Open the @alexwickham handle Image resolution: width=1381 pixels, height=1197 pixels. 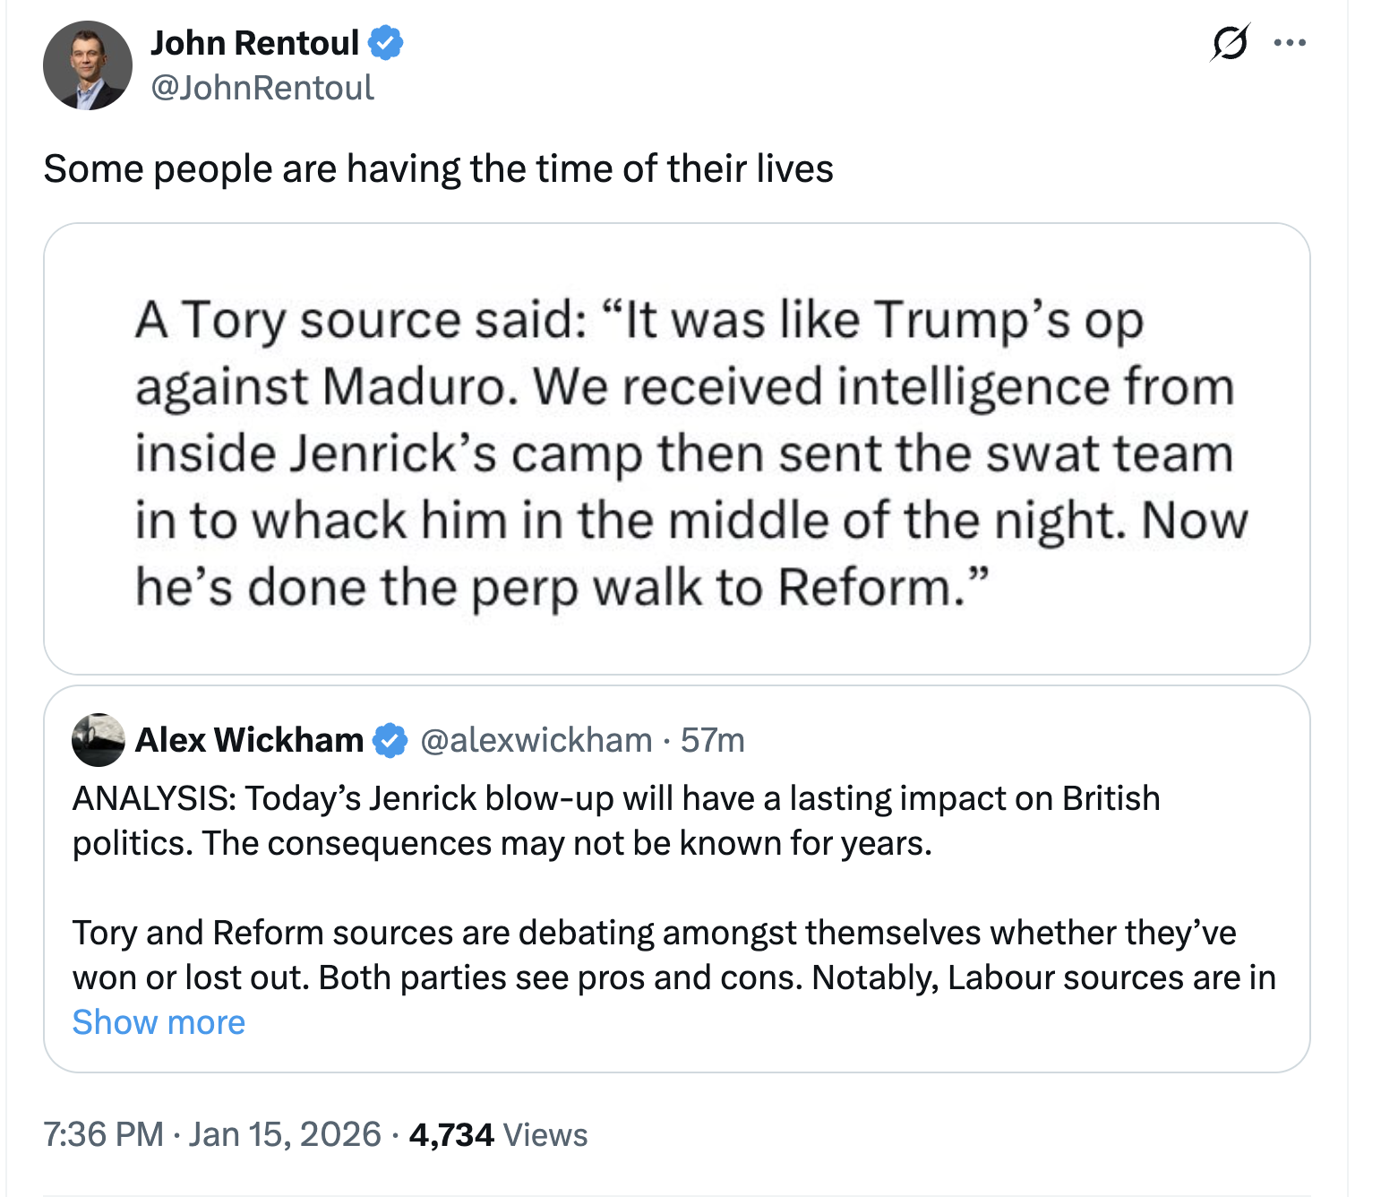(536, 740)
